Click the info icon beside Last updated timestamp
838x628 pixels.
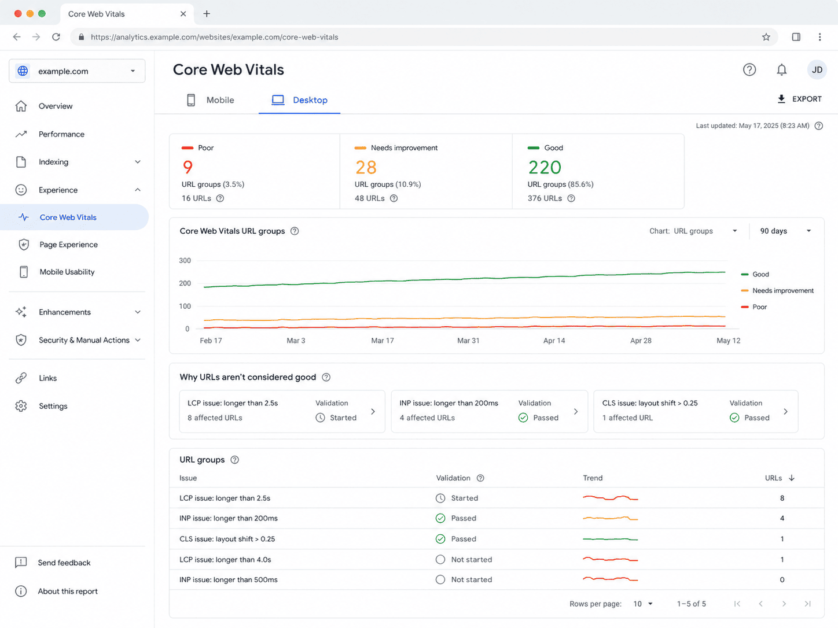click(x=819, y=126)
